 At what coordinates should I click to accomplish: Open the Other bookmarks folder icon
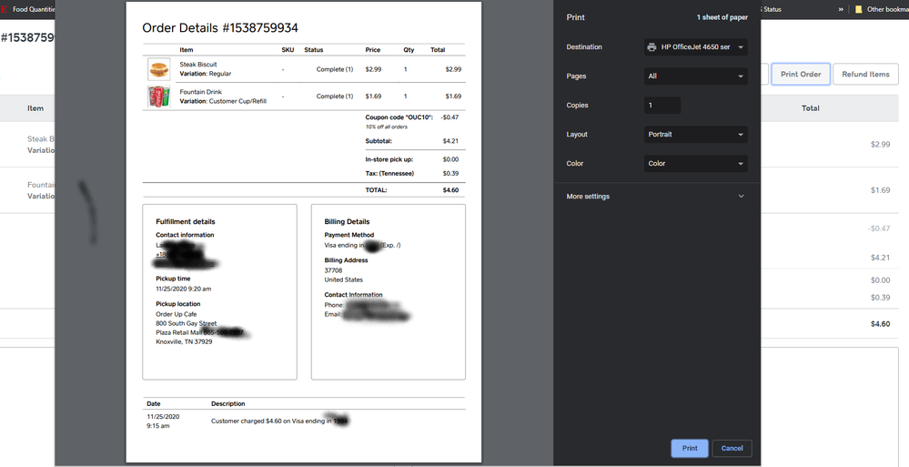[859, 9]
